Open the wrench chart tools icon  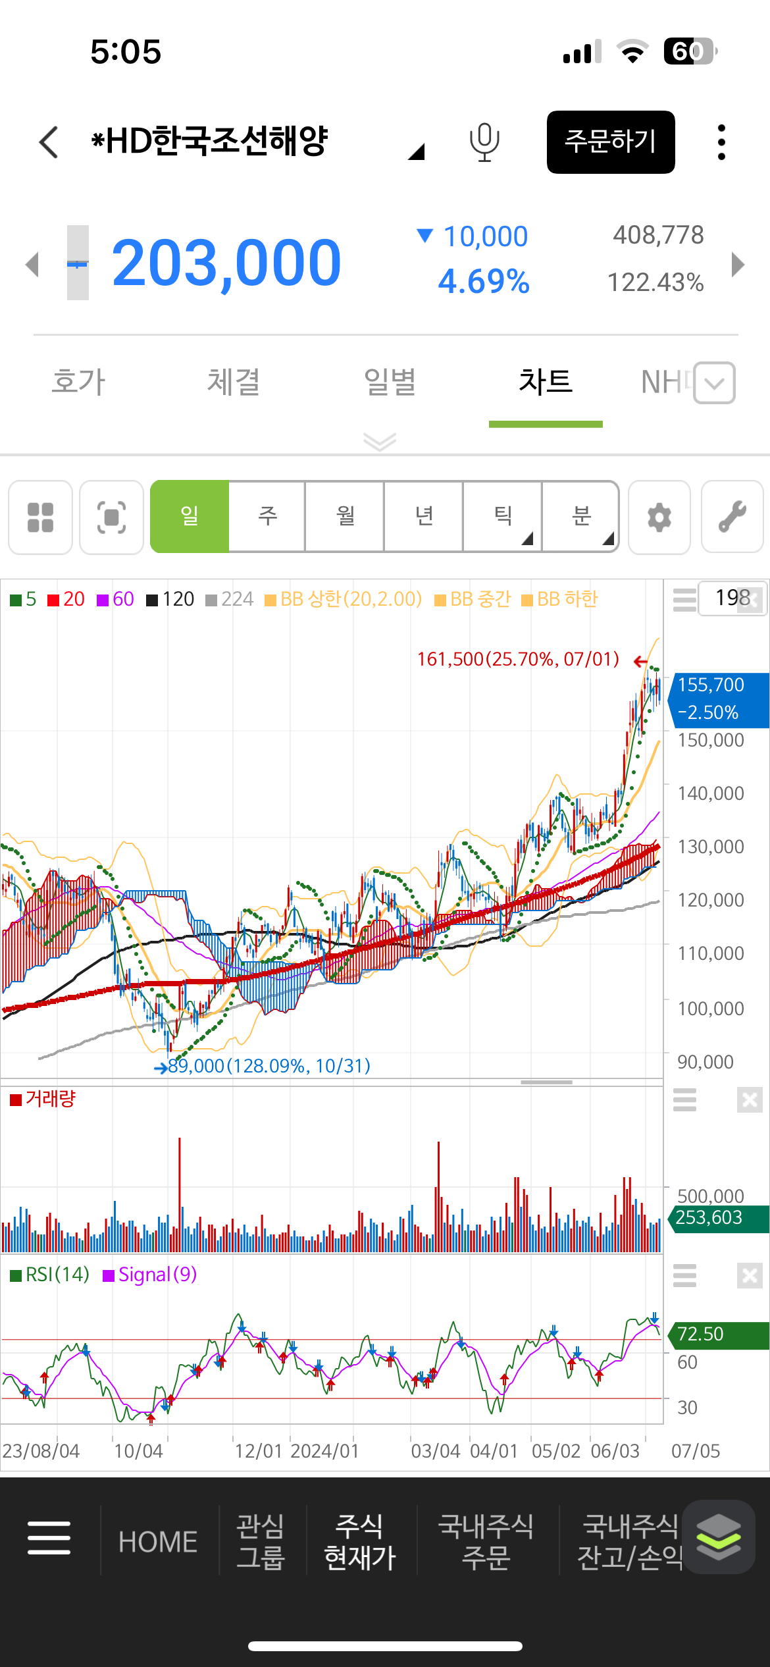click(x=732, y=517)
